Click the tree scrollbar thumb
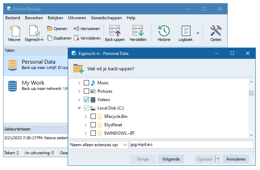 (x=251, y=93)
